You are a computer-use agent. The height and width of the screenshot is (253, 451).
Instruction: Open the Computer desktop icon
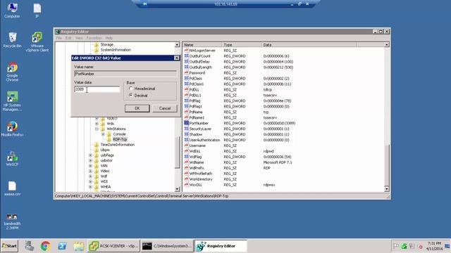12,11
